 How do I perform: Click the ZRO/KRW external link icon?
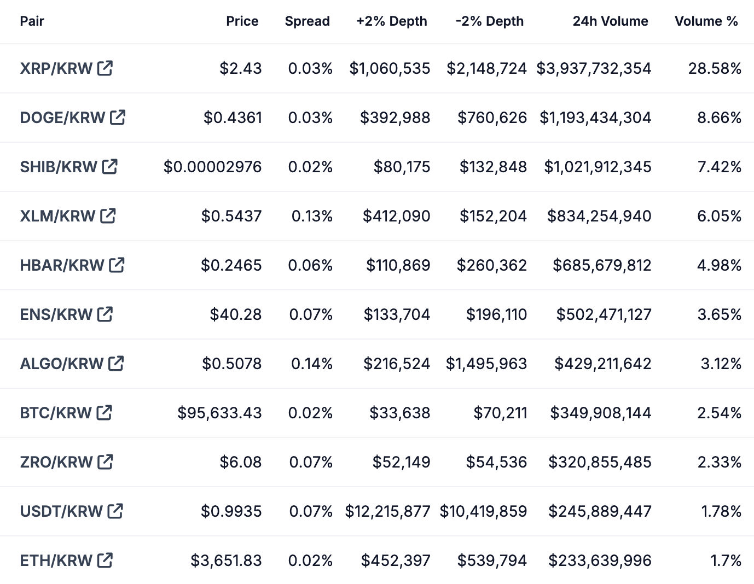coord(105,462)
